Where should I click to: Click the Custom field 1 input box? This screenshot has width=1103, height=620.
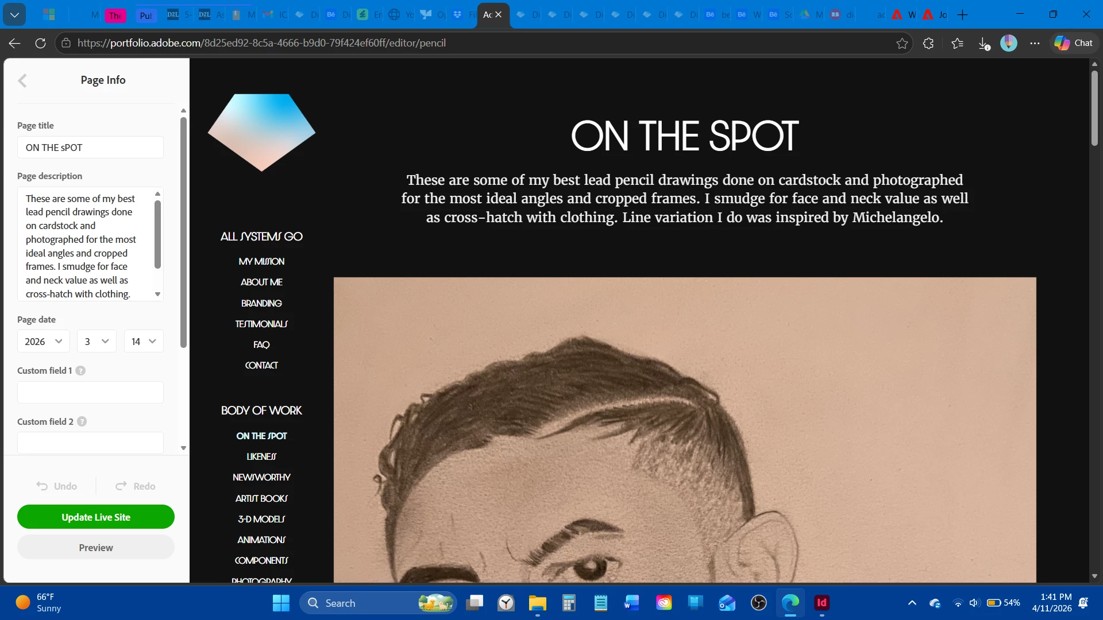click(90, 393)
